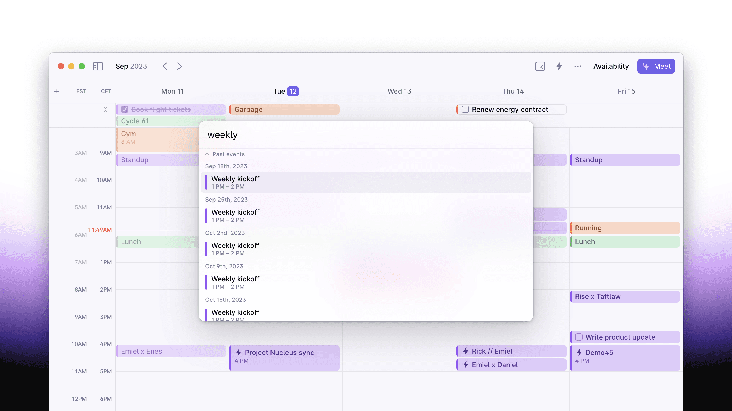
Task: Check the Renew energy contract task
Action: (465, 109)
